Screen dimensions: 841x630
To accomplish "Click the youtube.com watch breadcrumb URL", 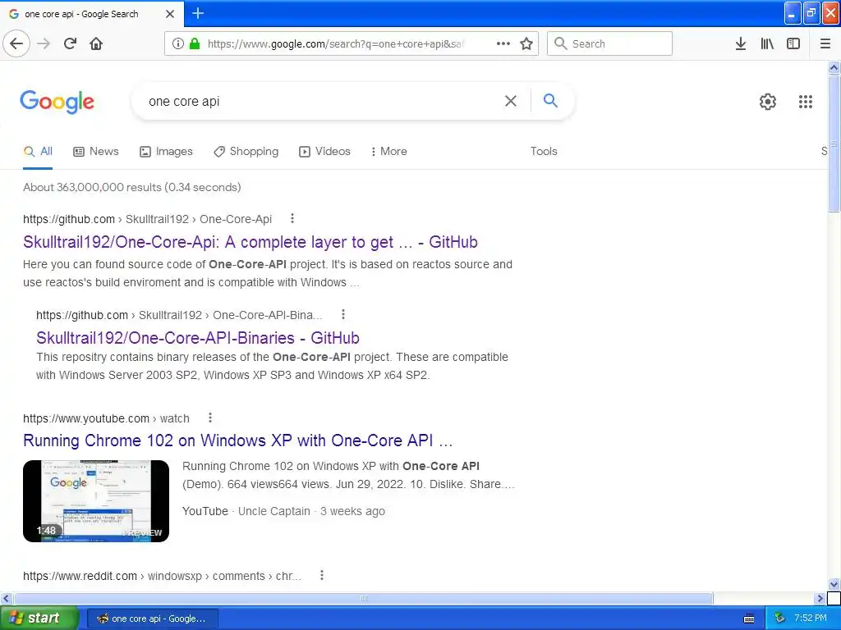I will [x=106, y=418].
